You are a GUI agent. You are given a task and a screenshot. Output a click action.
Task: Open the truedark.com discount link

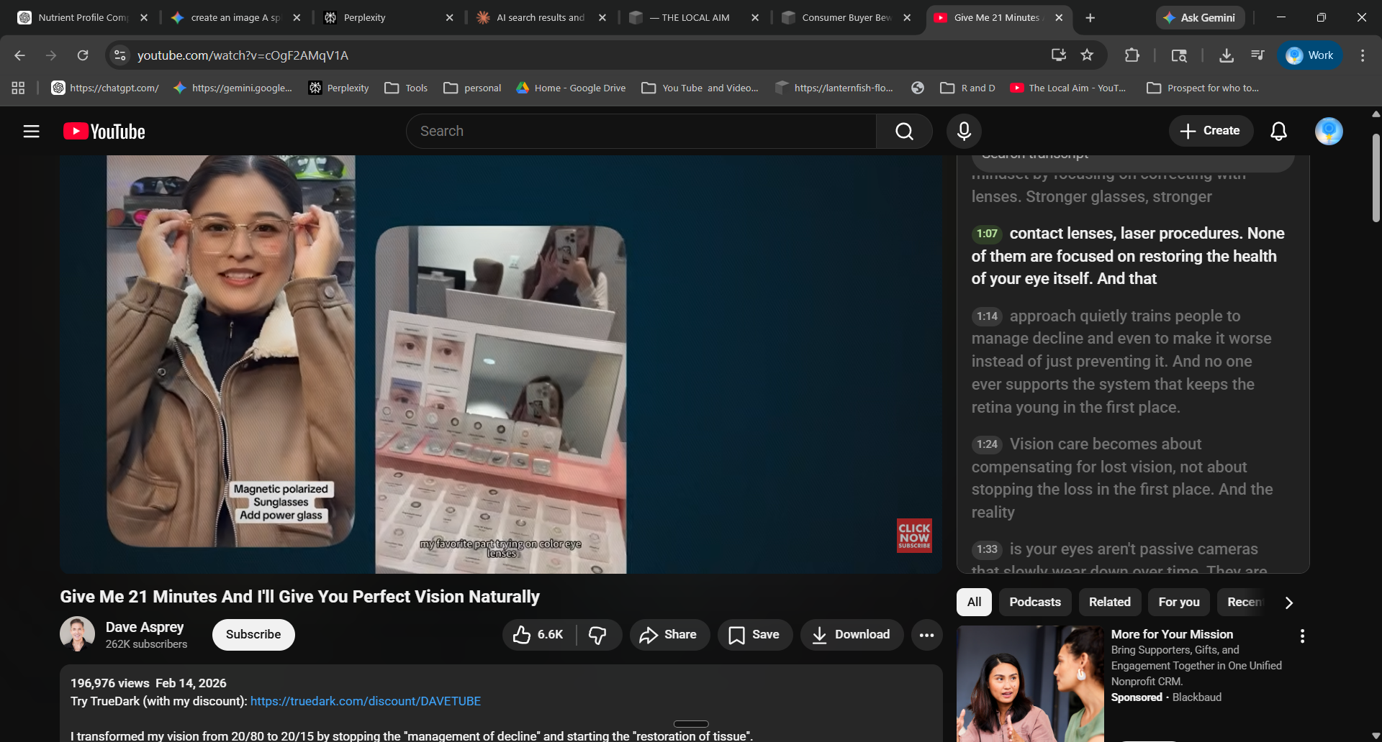coord(366,701)
